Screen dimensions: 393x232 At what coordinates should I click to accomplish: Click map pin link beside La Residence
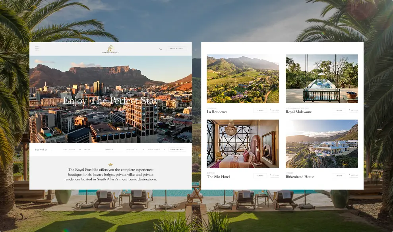275,110
